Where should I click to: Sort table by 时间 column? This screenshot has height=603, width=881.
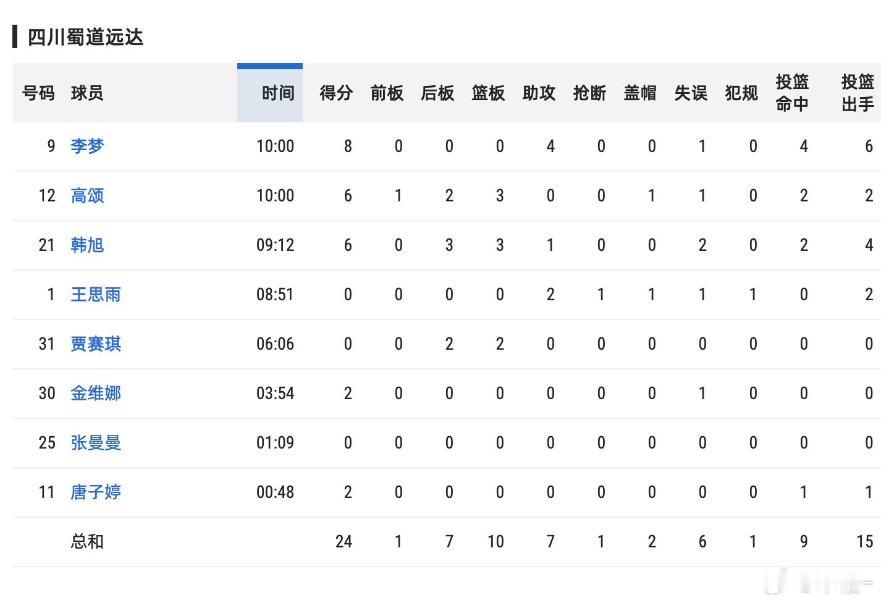pyautogui.click(x=278, y=93)
